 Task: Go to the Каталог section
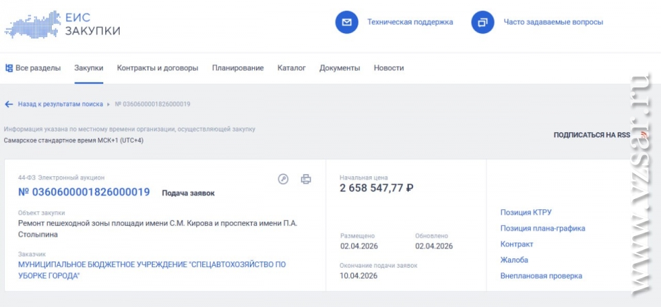[x=291, y=68]
